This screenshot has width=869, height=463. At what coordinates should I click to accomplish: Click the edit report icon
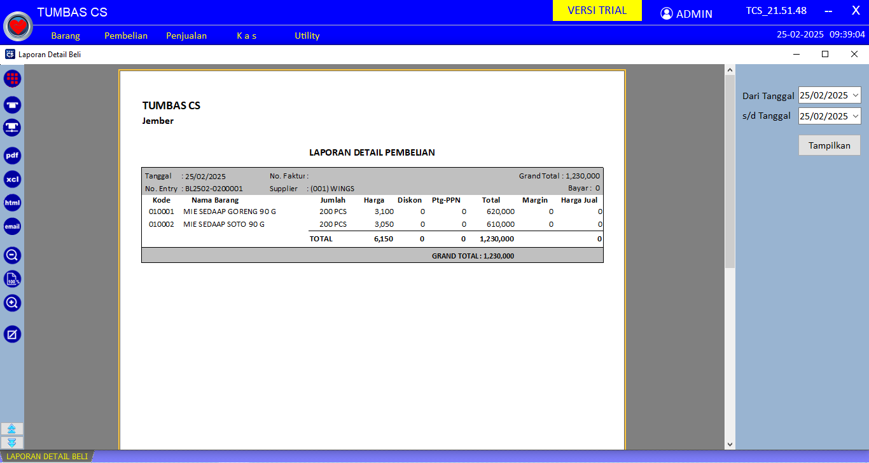click(12, 334)
